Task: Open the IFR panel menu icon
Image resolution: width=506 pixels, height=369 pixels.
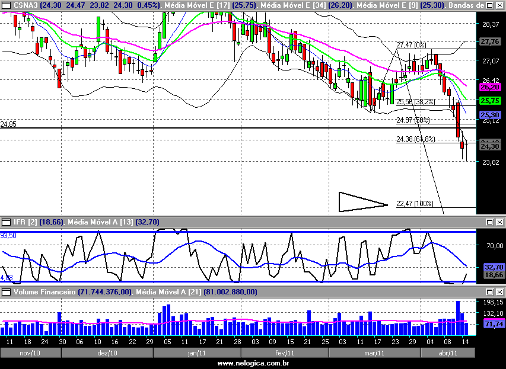Action: coord(7,222)
